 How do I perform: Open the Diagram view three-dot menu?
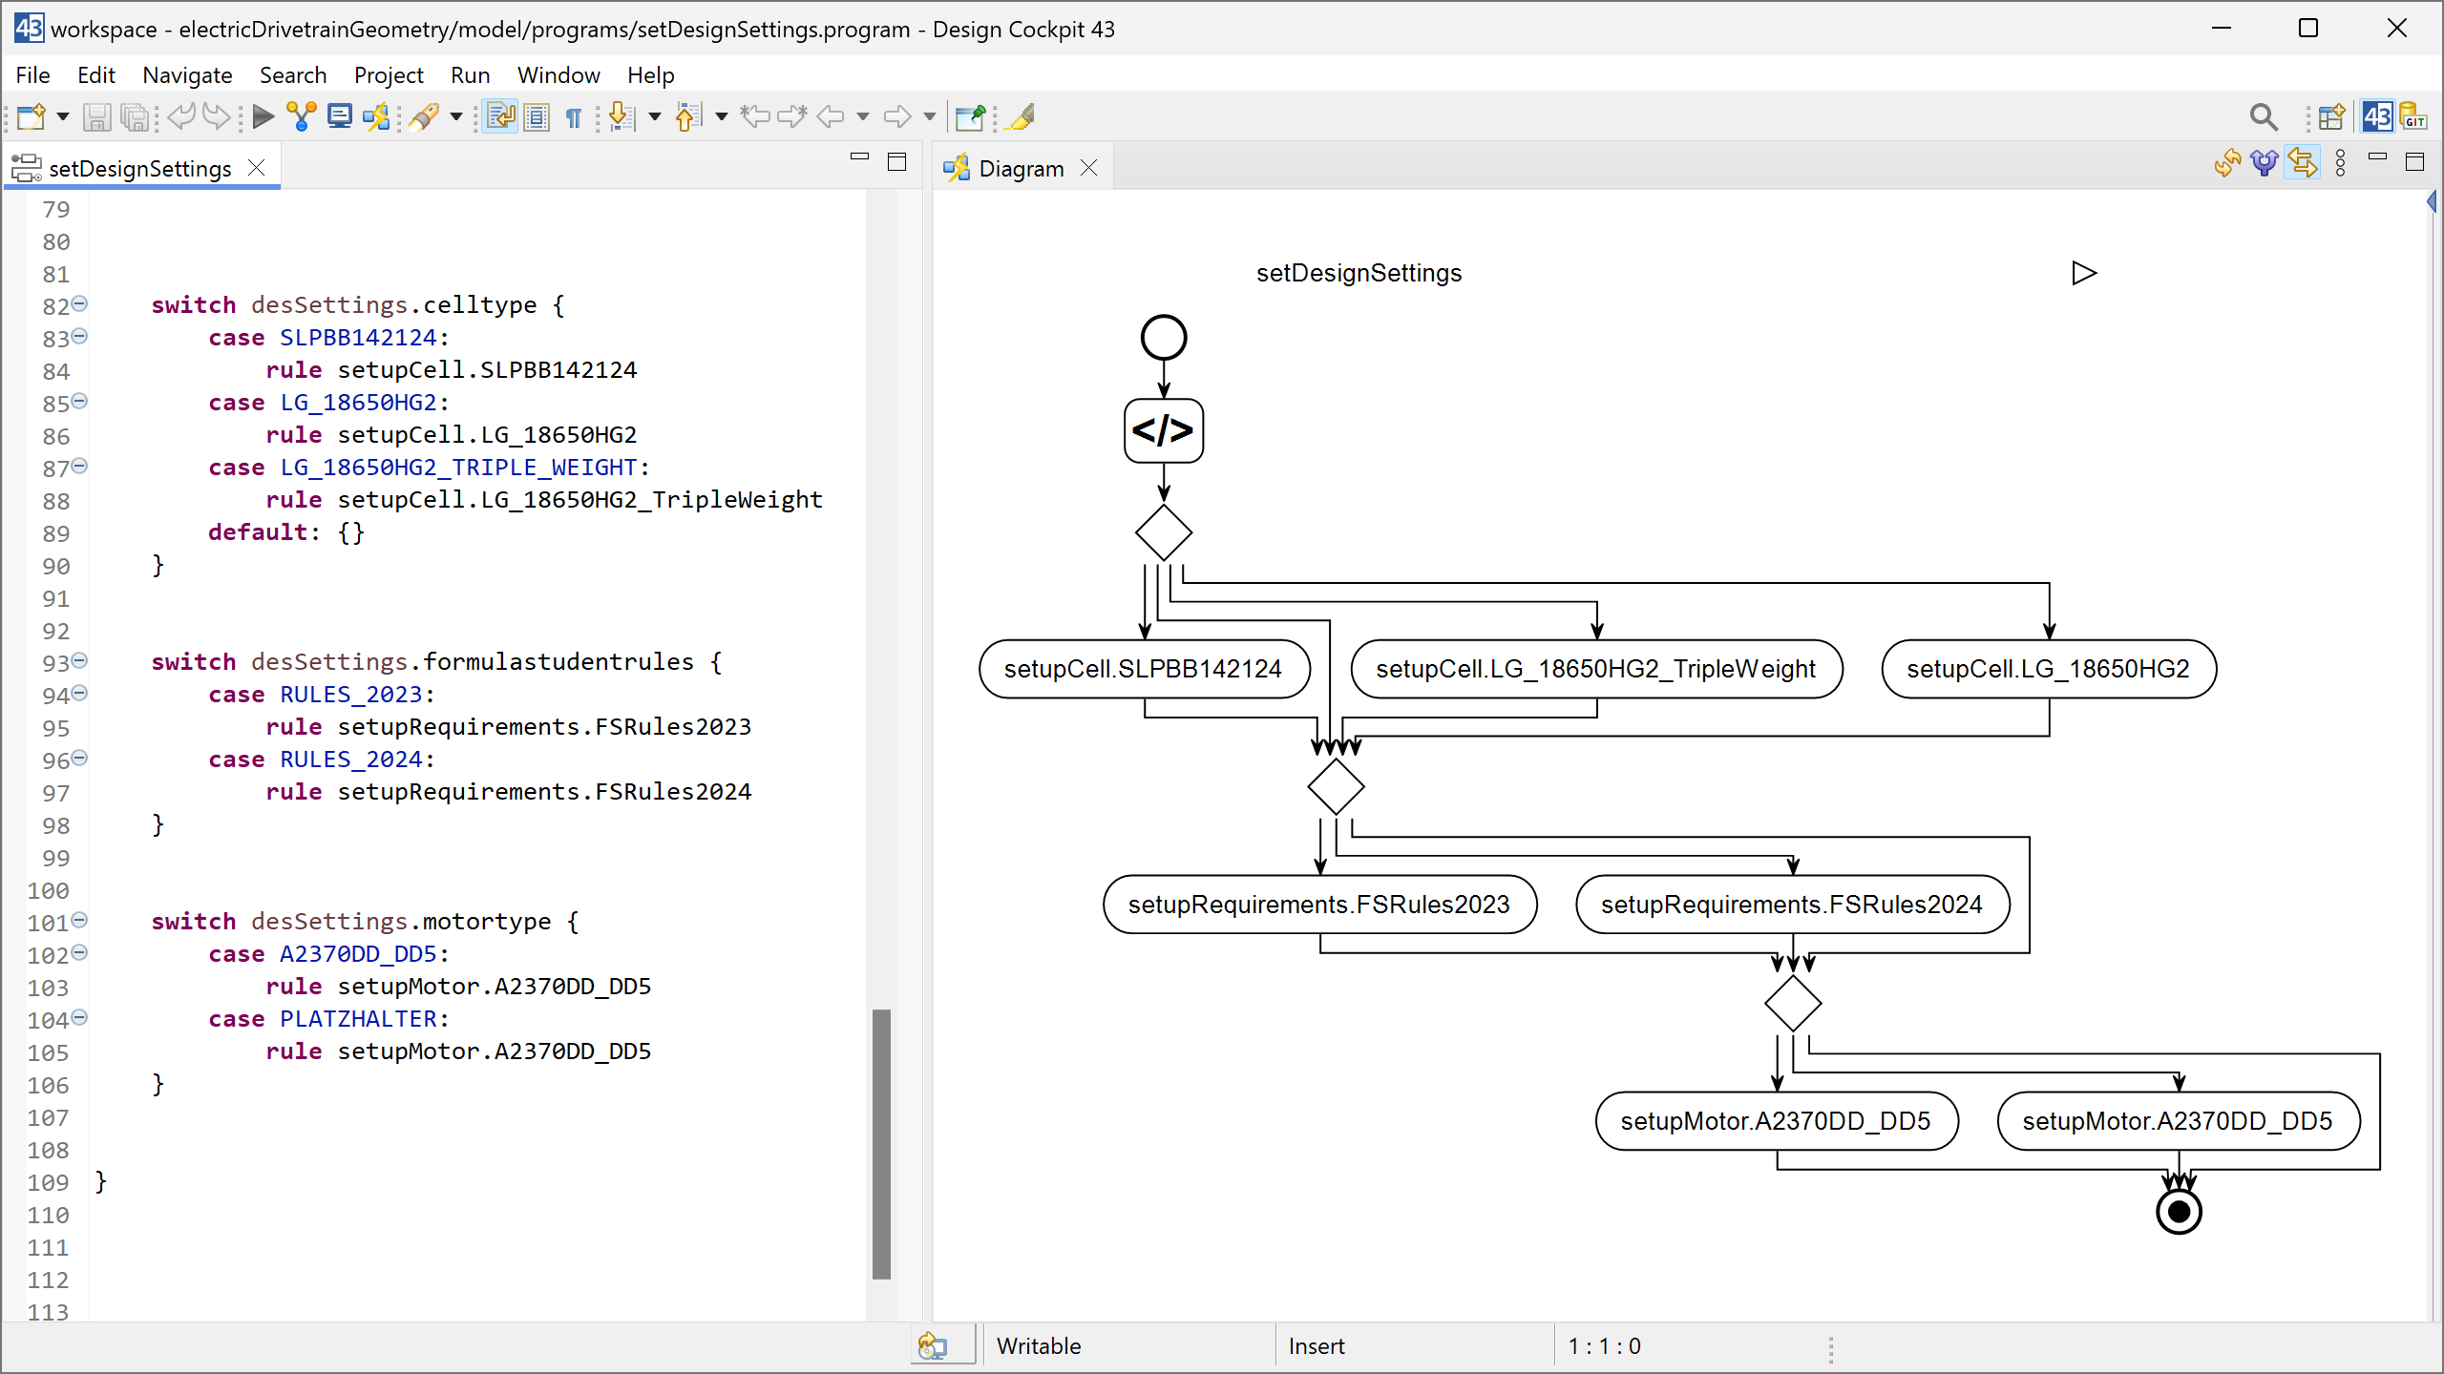point(2340,163)
